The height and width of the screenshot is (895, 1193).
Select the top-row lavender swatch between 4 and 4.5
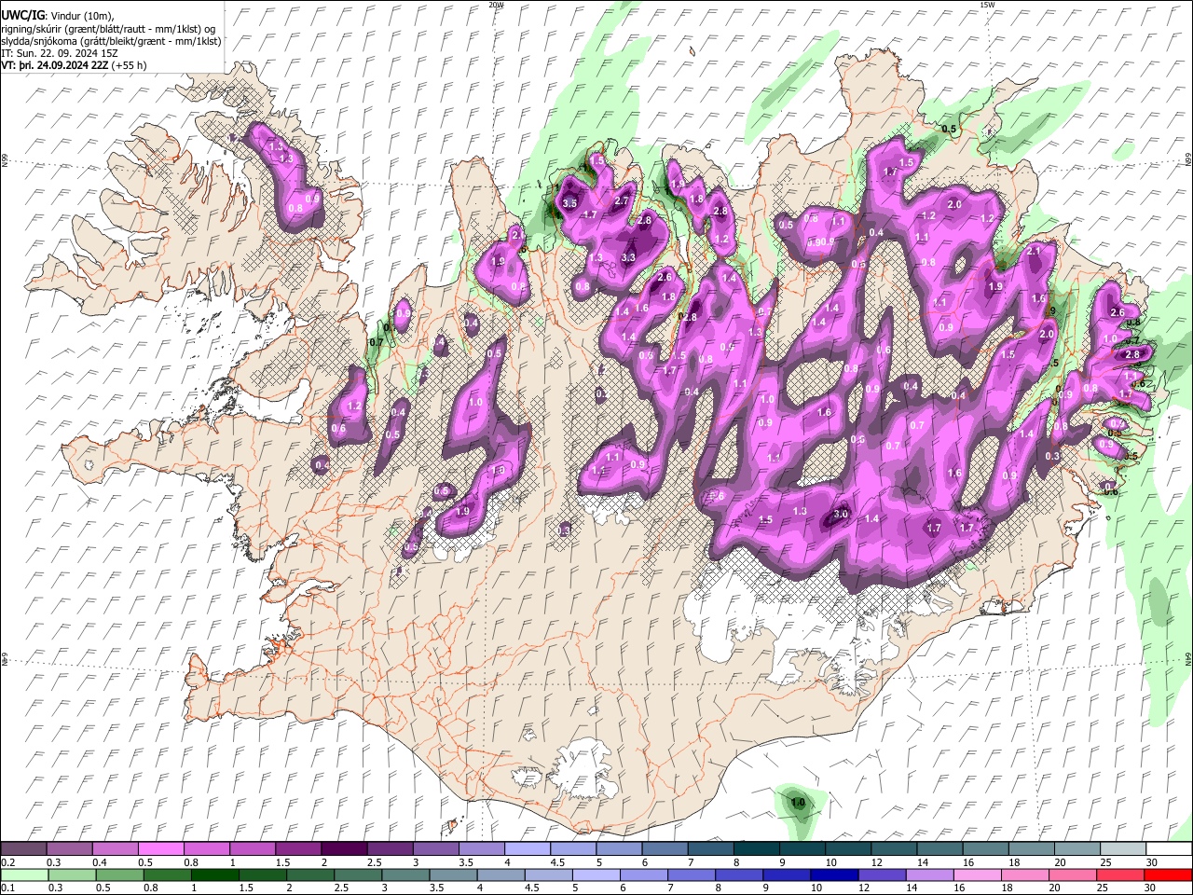point(528,849)
